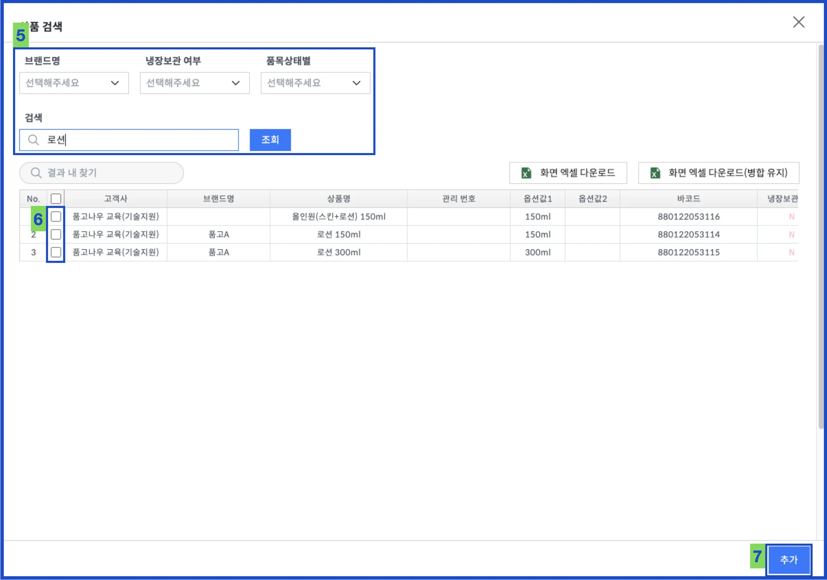Check the box for 로션 150ml row

[x=56, y=234]
